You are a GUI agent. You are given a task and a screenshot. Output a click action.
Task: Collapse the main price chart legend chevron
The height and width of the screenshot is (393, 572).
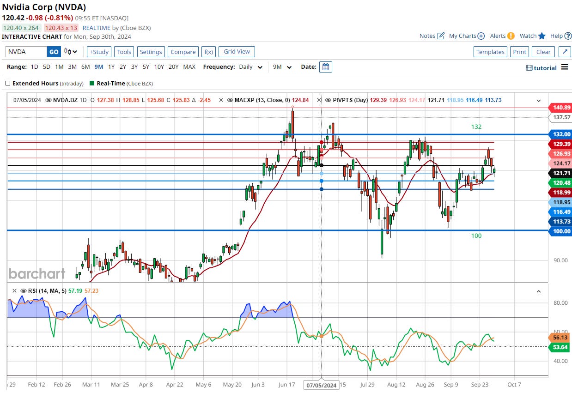click(538, 100)
